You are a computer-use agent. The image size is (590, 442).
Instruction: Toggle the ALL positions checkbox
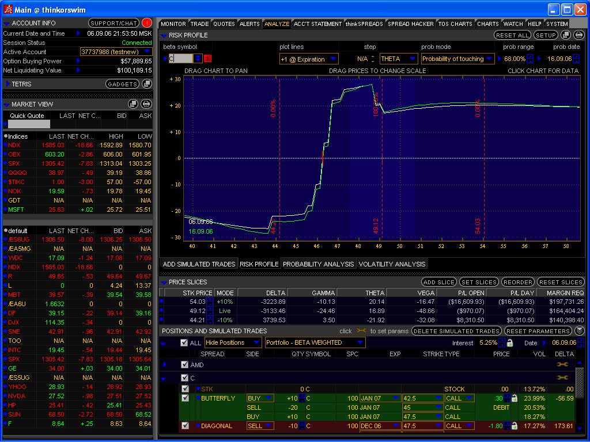click(184, 342)
